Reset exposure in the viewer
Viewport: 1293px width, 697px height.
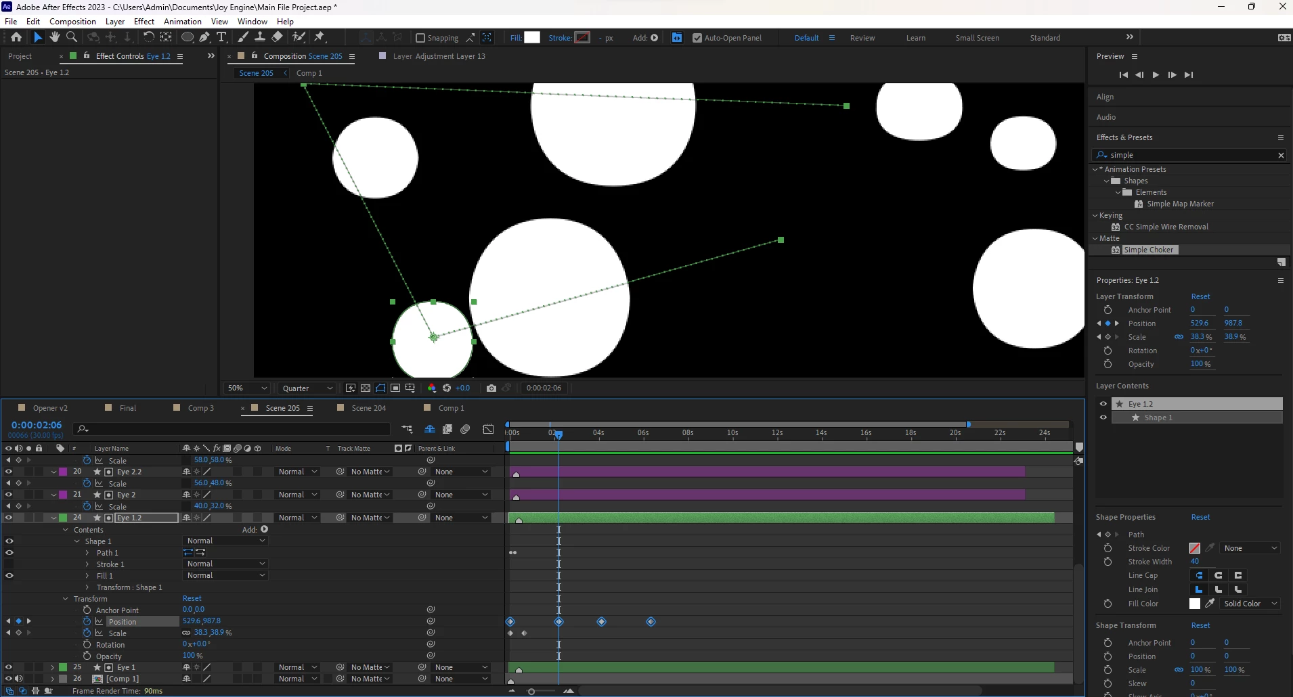[x=447, y=388]
